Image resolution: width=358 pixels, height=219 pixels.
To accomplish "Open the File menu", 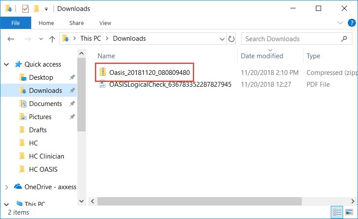I will point(15,23).
